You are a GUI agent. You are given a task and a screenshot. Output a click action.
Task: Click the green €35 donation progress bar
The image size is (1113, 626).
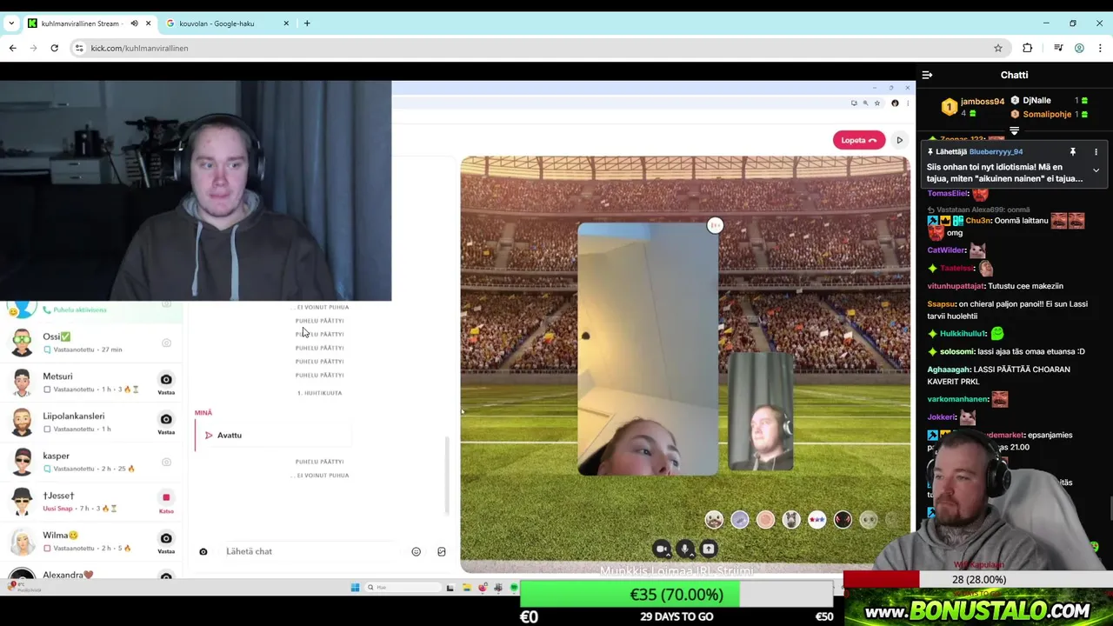click(x=630, y=595)
